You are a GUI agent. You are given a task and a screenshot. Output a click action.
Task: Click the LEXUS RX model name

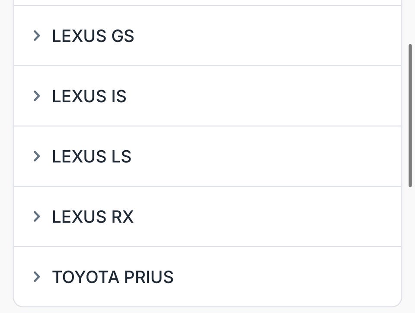click(93, 216)
